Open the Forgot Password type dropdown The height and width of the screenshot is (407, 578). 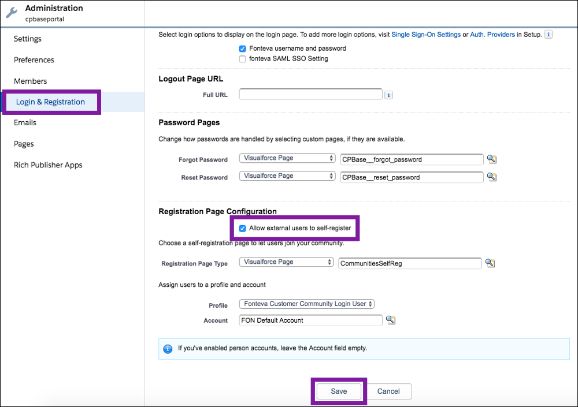[x=287, y=158]
